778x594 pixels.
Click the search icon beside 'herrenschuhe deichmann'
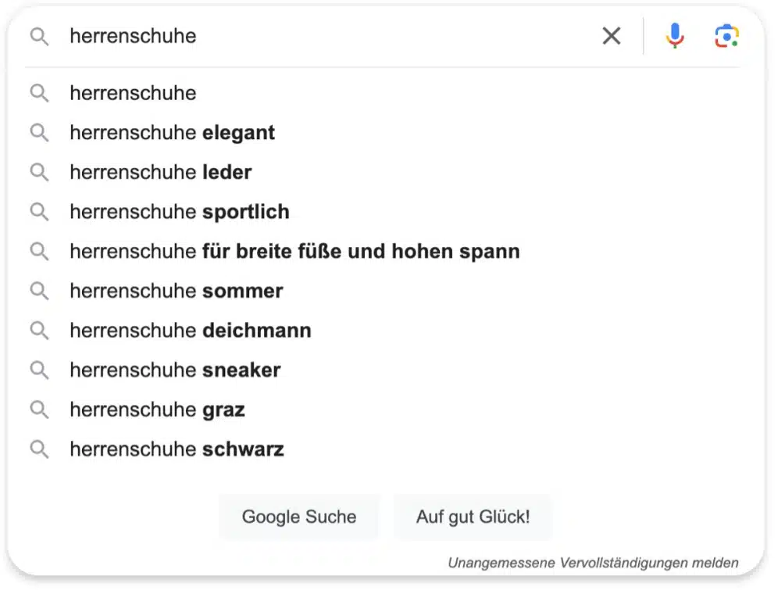tap(40, 330)
